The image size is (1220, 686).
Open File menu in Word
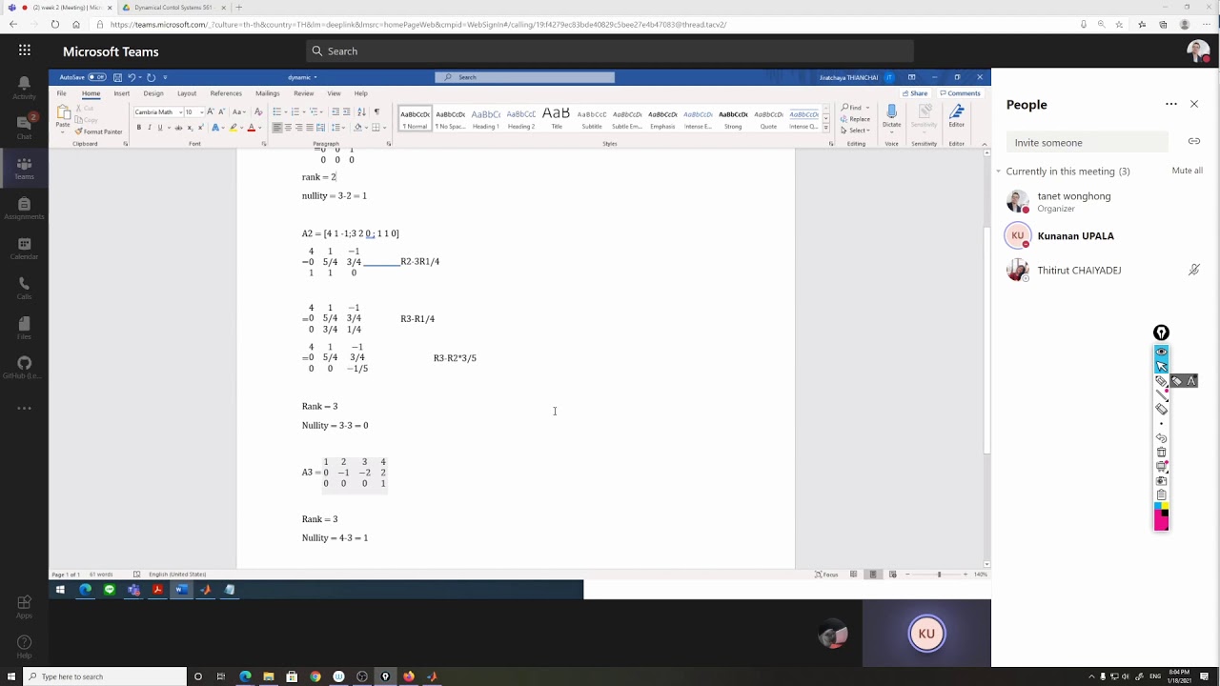[61, 93]
